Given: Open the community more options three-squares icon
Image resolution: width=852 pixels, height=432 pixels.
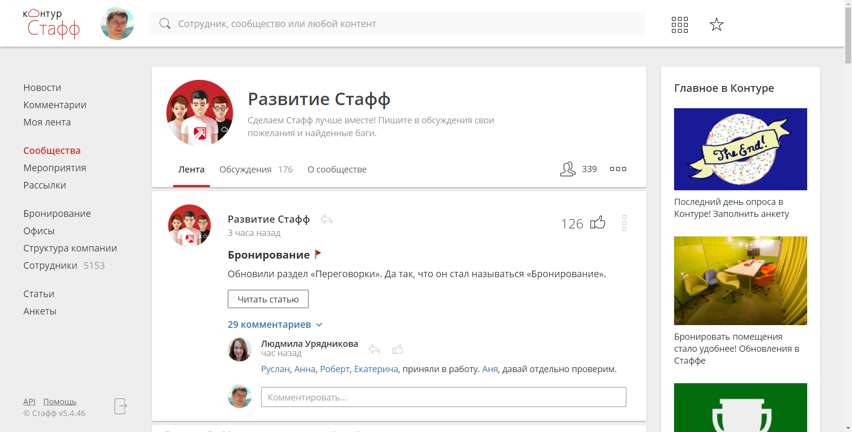Looking at the screenshot, I should coord(618,169).
